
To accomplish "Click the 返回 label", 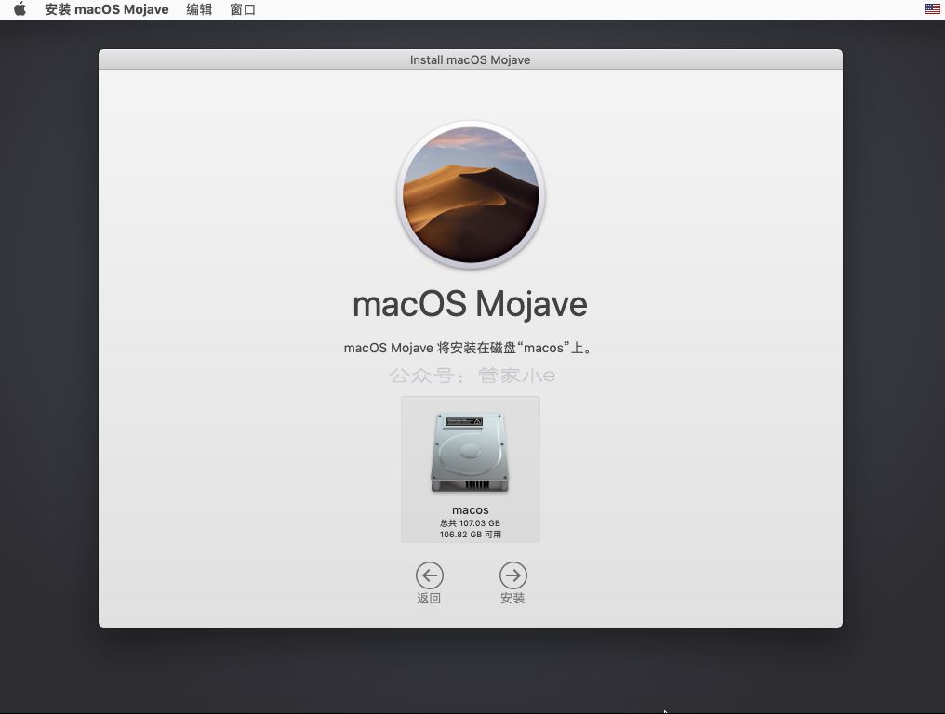I will 429,599.
